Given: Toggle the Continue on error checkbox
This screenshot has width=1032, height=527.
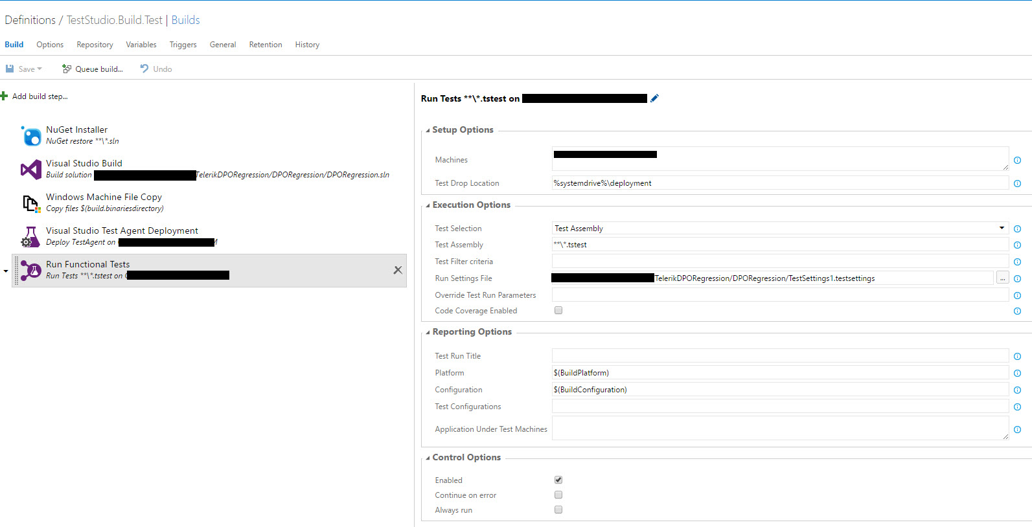Looking at the screenshot, I should click(558, 495).
